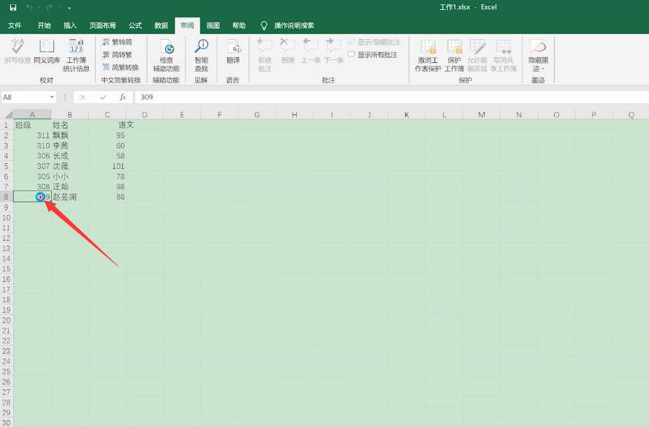Image resolution: width=649 pixels, height=427 pixels.
Task: Select the cell with name 赵芸澜
Action: point(70,197)
